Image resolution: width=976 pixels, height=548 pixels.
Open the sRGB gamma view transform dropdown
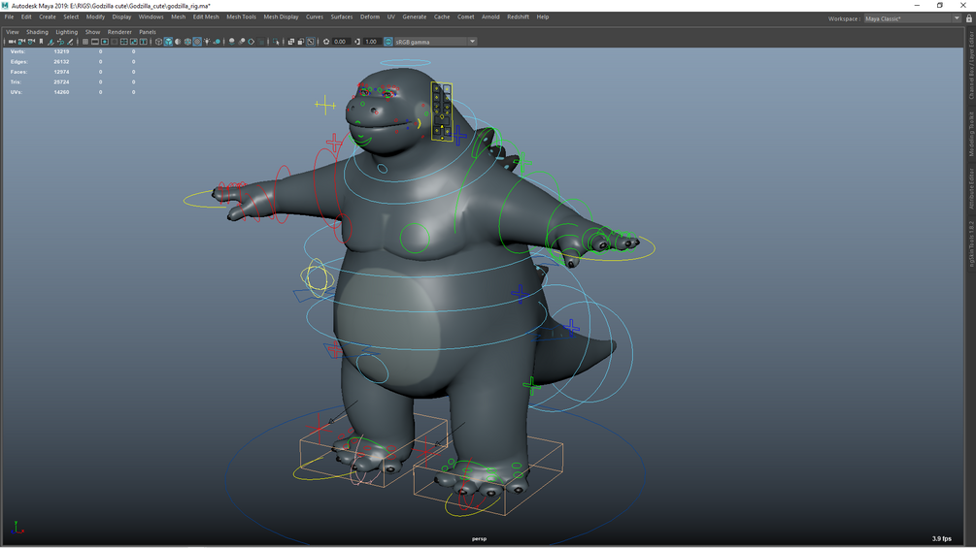(x=436, y=42)
